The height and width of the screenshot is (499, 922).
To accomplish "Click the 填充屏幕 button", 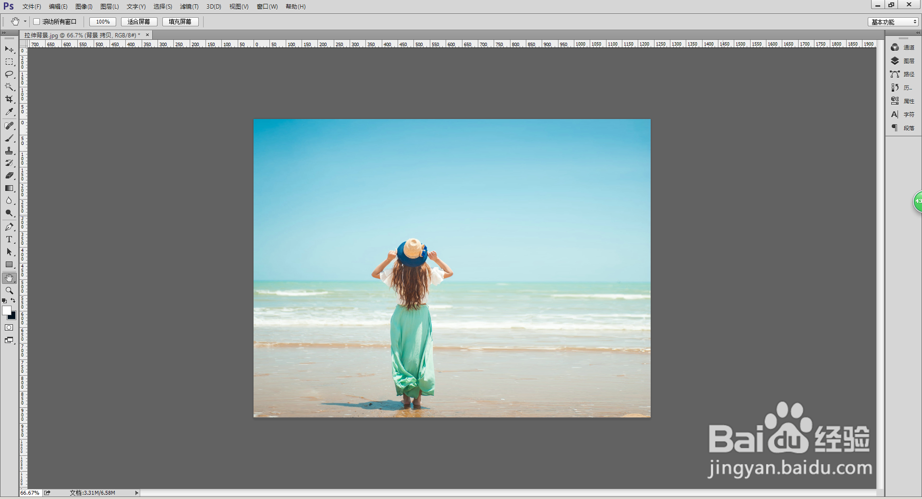I will coord(180,22).
